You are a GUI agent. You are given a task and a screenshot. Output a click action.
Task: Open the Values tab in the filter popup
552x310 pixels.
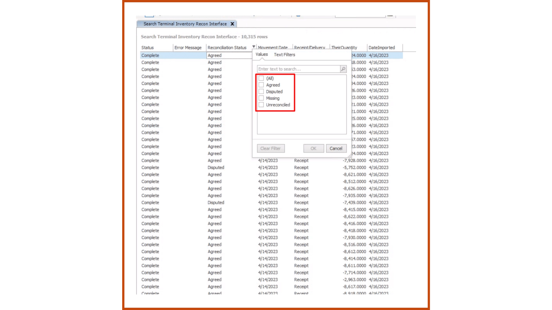pyautogui.click(x=262, y=55)
